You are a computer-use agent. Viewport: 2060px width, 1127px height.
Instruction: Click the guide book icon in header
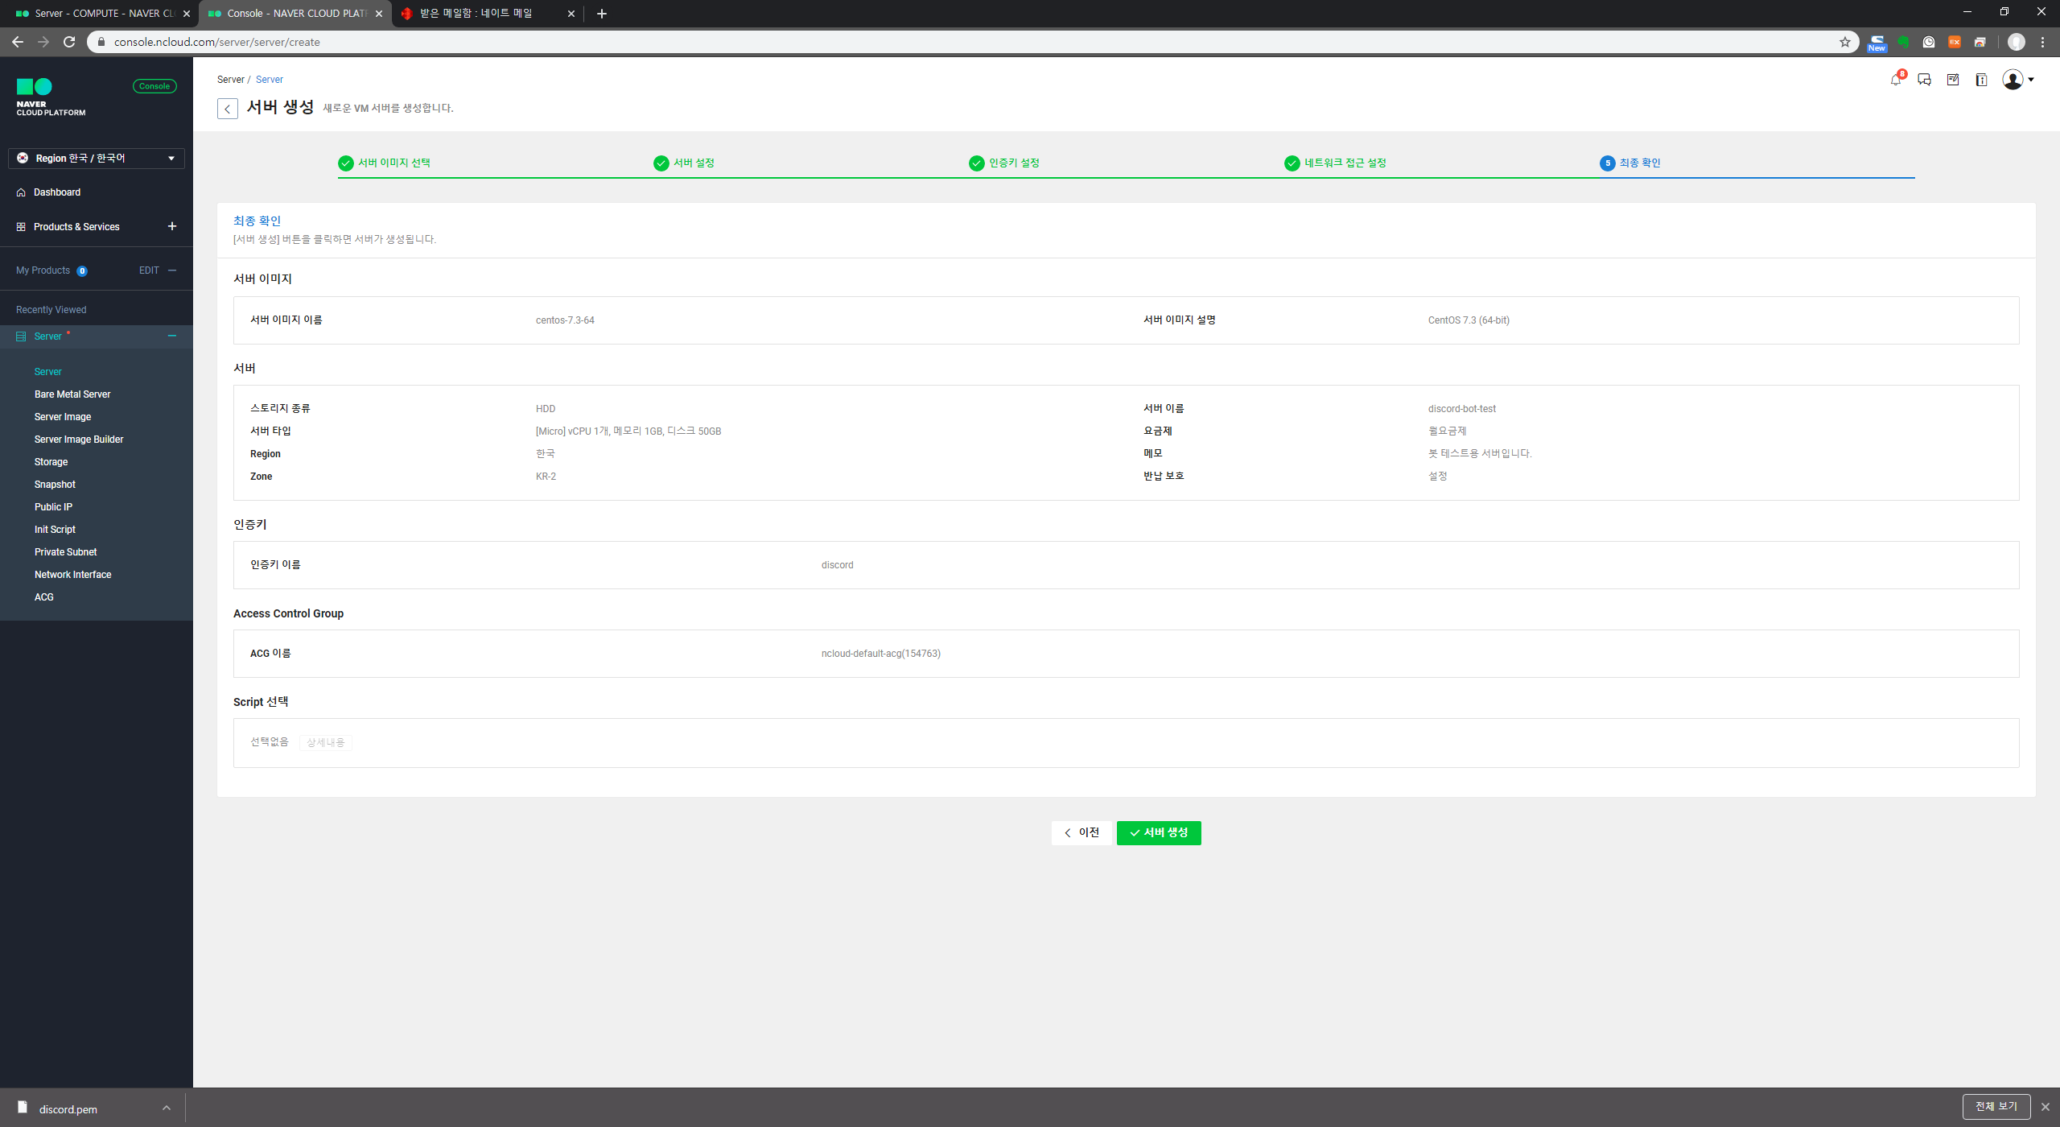1981,80
